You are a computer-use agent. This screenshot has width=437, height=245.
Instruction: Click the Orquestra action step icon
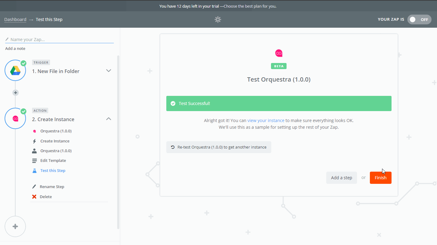coord(15,118)
